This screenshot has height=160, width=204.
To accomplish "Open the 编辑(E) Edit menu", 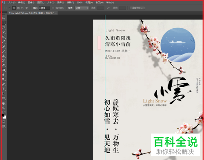I will 22,2.
